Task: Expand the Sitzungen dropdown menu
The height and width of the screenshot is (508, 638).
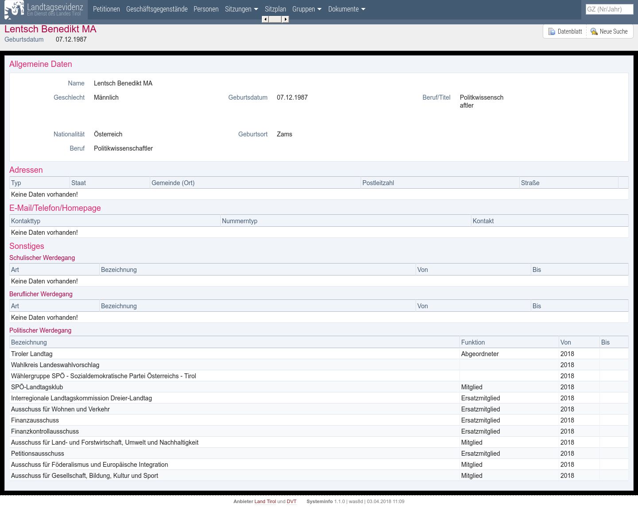Action: (x=241, y=9)
